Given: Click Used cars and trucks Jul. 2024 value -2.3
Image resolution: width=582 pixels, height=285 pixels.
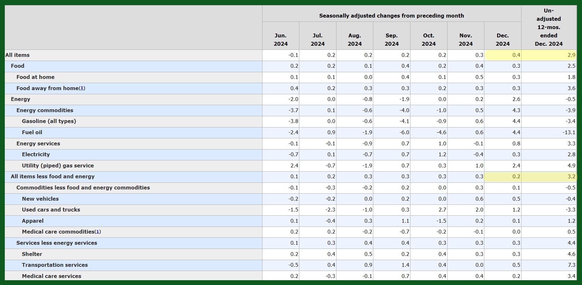Looking at the screenshot, I should 330,210.
